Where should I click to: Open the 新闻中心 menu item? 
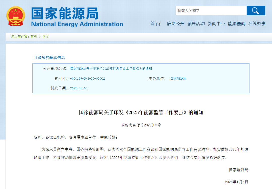(x=216, y=24)
